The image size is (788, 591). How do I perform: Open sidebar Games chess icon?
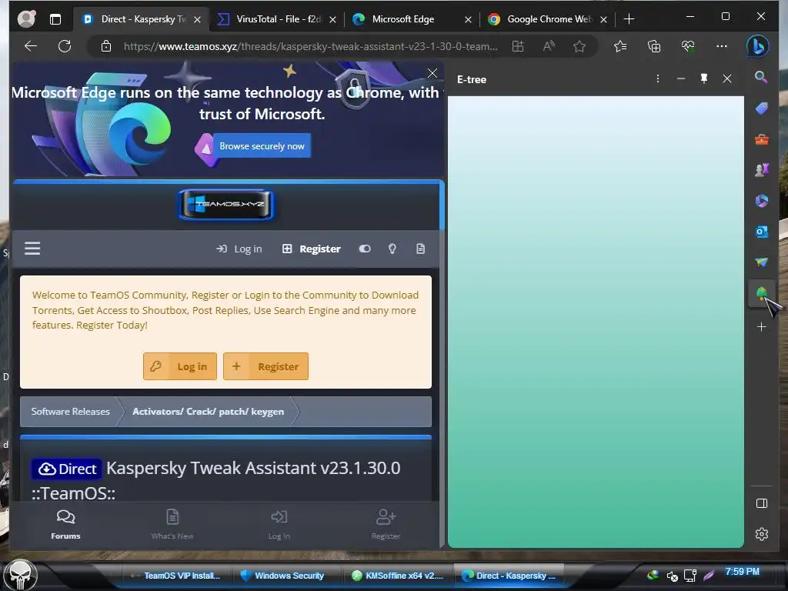coord(761,170)
